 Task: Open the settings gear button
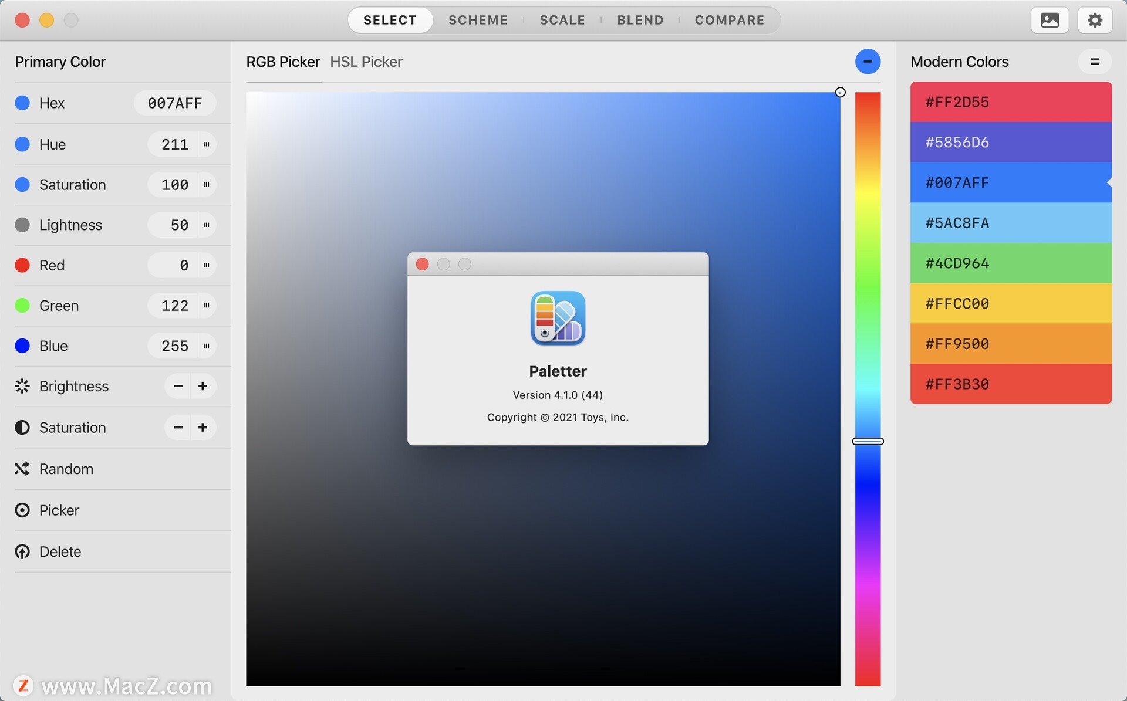coord(1095,20)
